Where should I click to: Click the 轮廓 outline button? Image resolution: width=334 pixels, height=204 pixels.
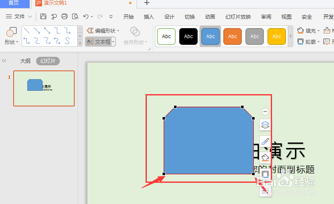click(x=309, y=42)
